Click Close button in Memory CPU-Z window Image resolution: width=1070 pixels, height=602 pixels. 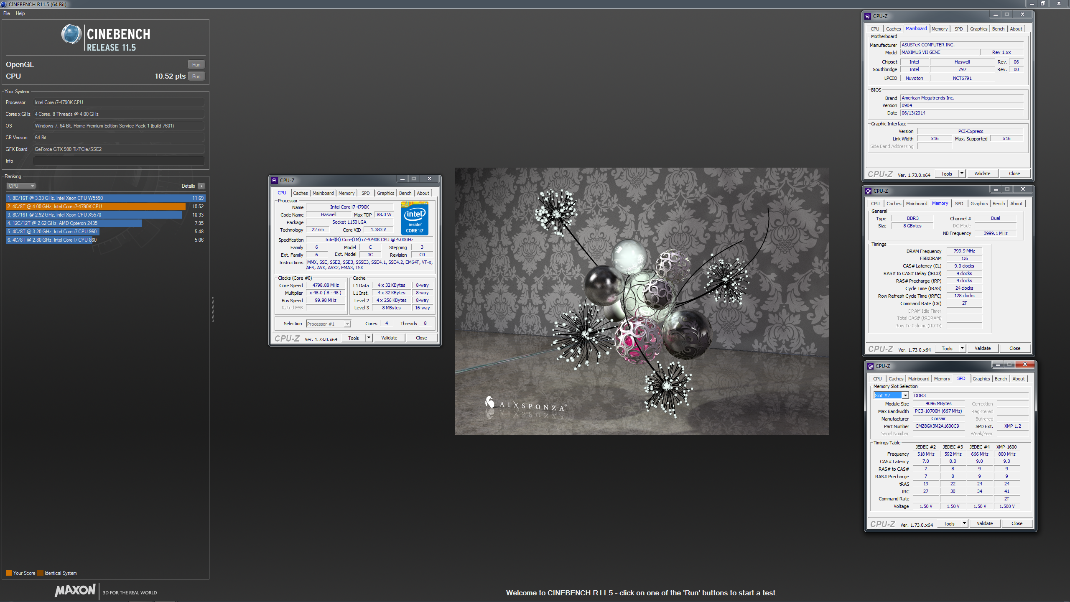pos(1015,348)
